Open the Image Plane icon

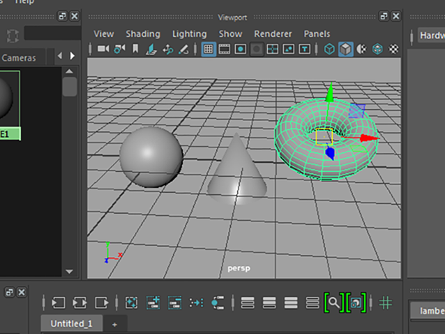(x=152, y=49)
